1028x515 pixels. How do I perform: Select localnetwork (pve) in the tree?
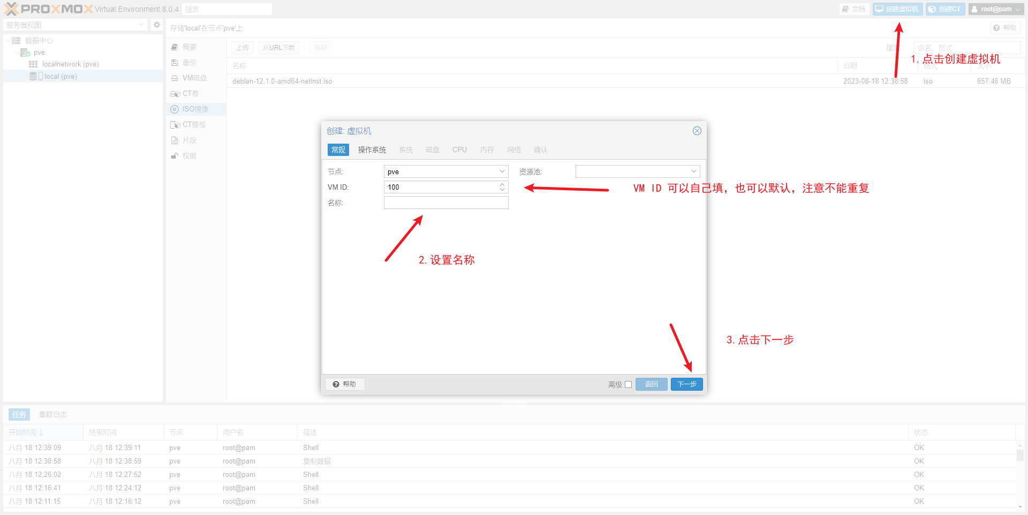pos(70,64)
